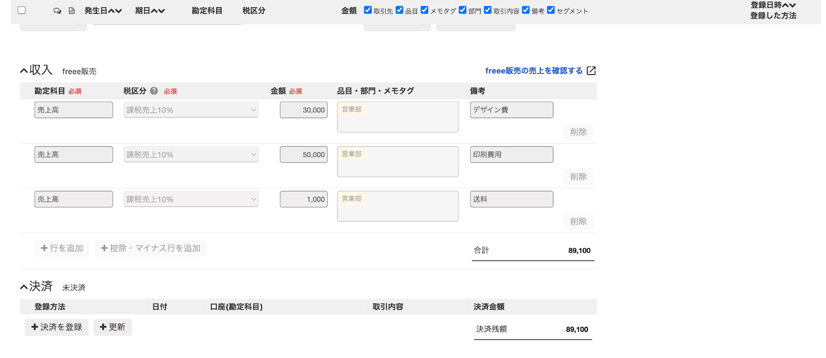826x358 pixels.
Task: Click the 発生日 column header
Action: click(x=96, y=11)
